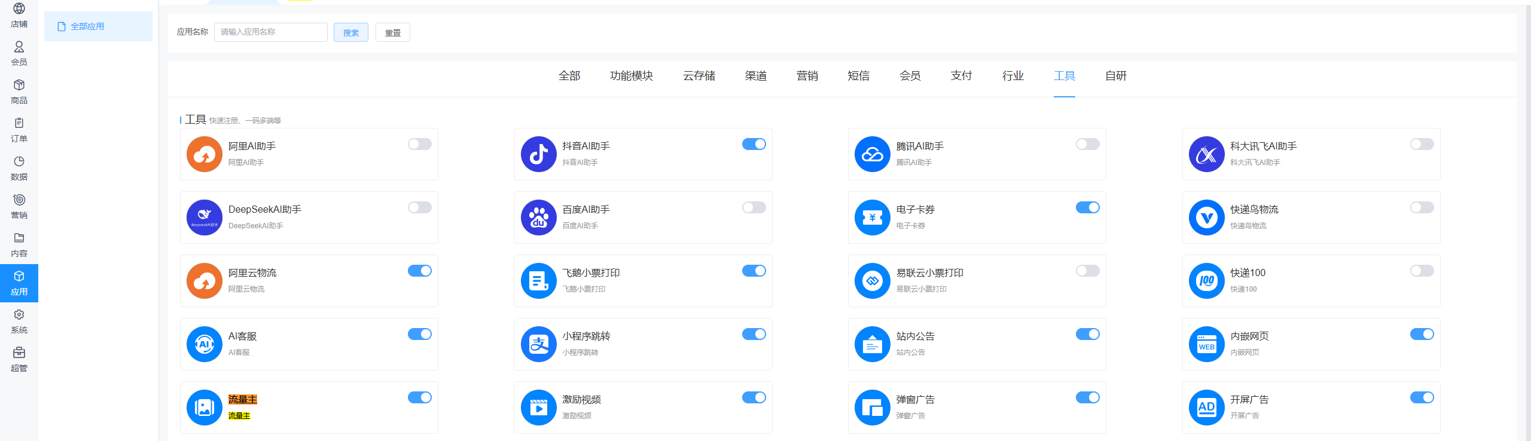
Task: Switch to the 云存储 tab
Action: (699, 76)
